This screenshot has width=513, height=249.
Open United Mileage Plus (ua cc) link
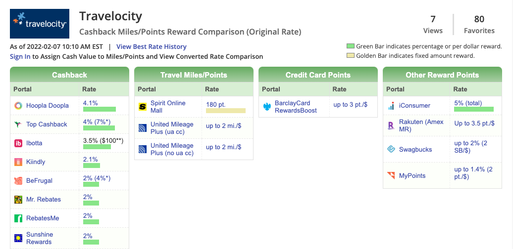172,128
